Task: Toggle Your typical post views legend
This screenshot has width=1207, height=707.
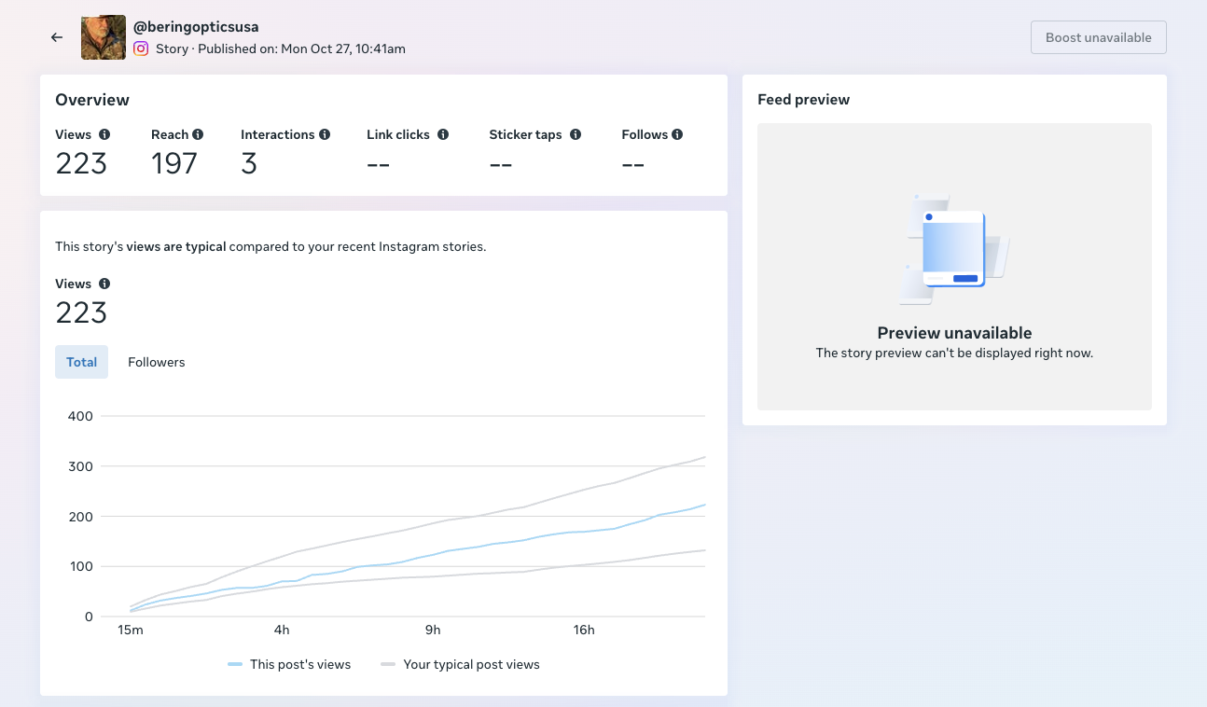Action: pos(461,664)
